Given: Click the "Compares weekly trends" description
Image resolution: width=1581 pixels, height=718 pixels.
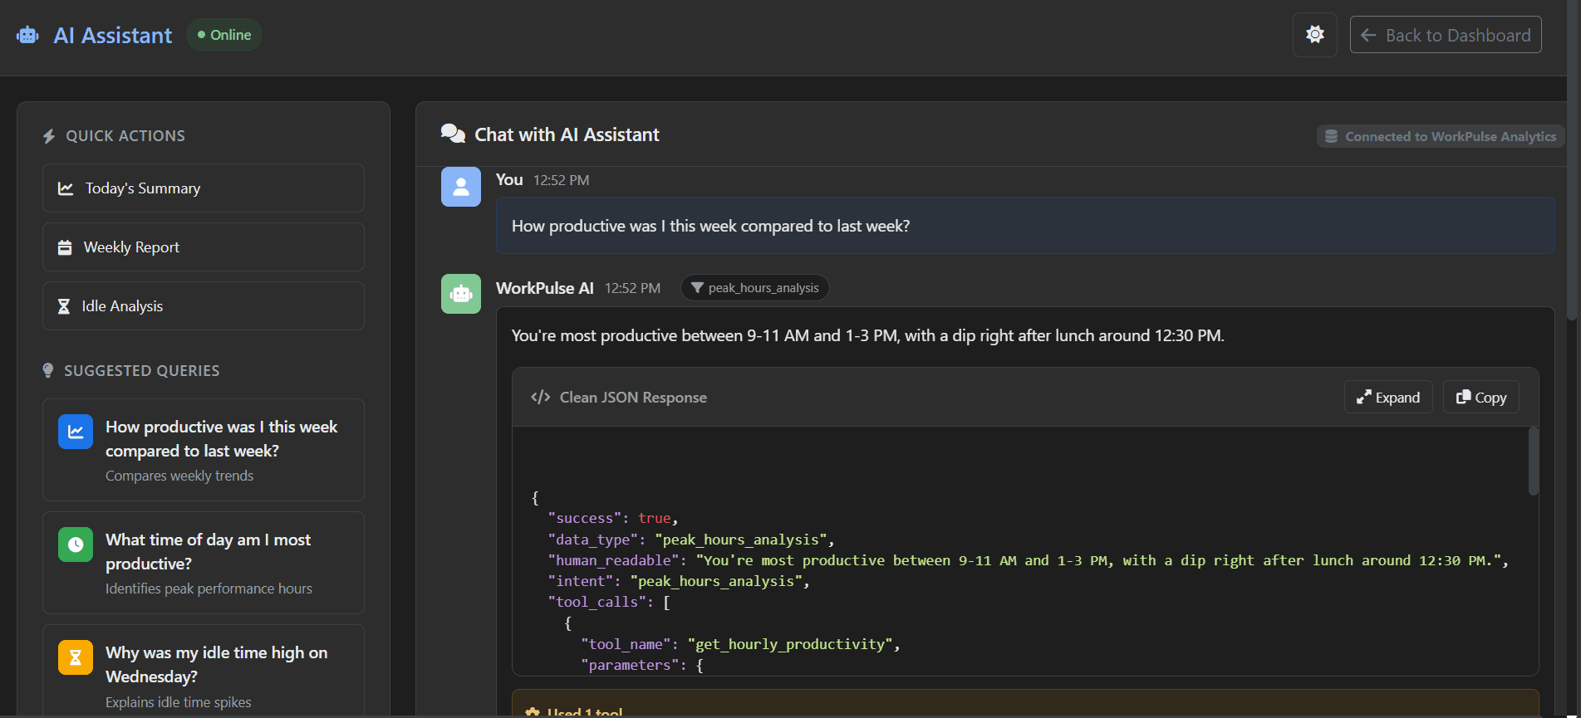Looking at the screenshot, I should [x=179, y=476].
